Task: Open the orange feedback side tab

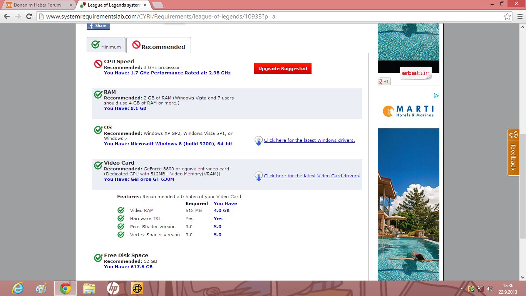Action: [513, 153]
